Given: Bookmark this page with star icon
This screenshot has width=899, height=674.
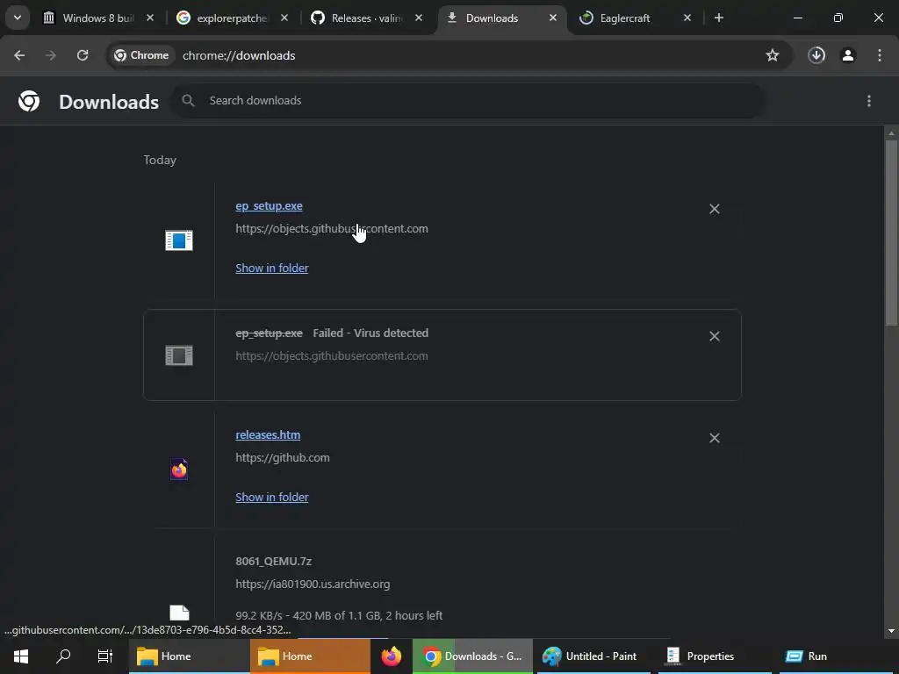Looking at the screenshot, I should click(773, 55).
